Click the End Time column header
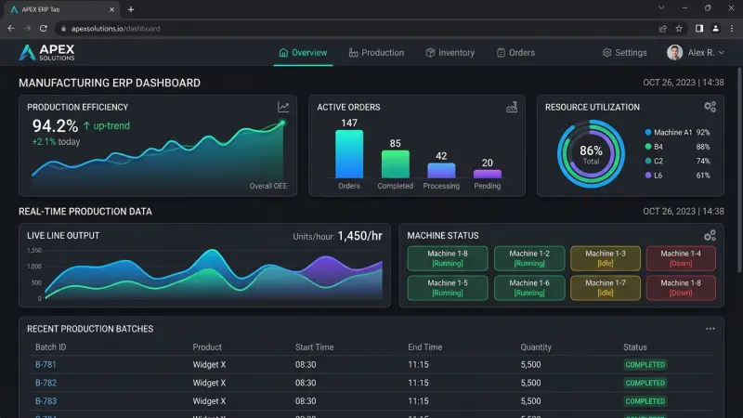743x418 pixels. tap(424, 346)
